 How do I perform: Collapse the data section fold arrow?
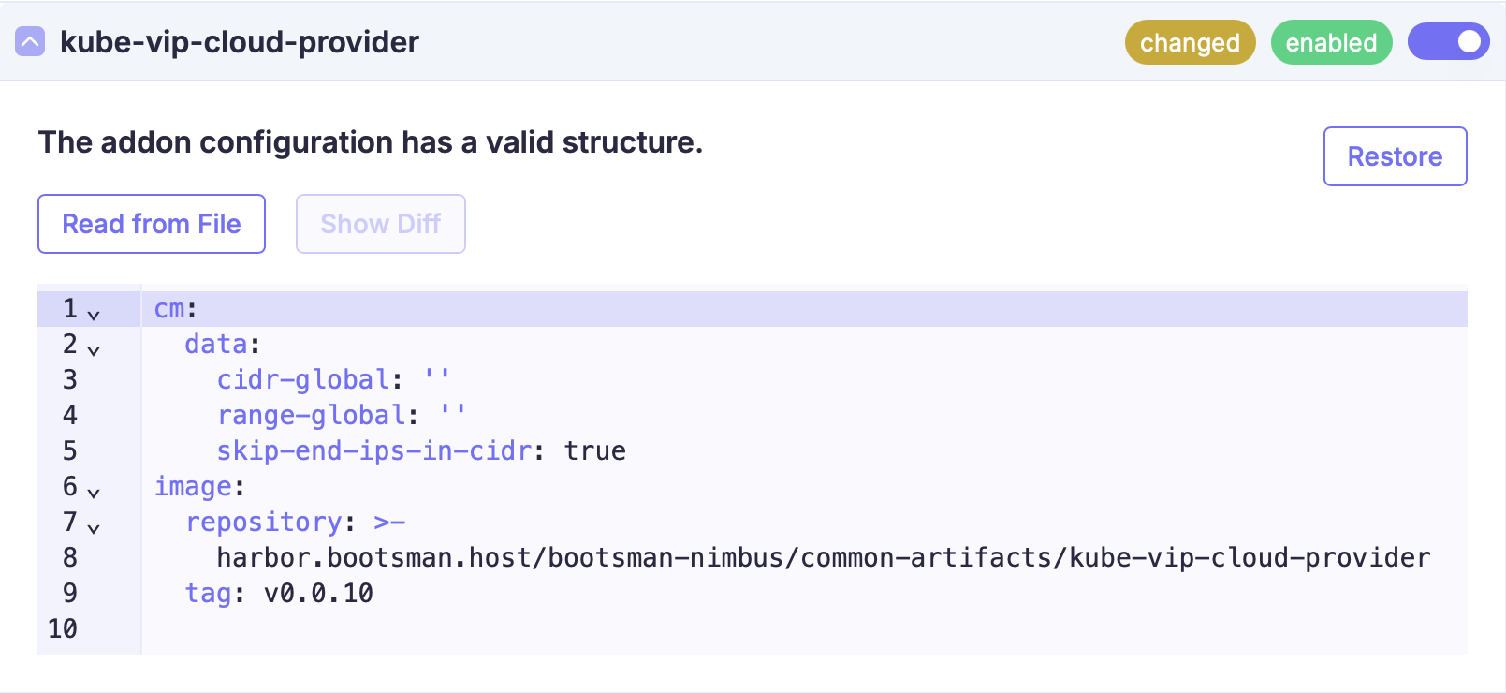tap(94, 349)
